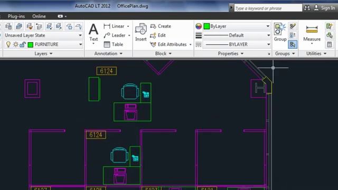
Task: Click the Unisolate layers icon
Action: click(39, 26)
